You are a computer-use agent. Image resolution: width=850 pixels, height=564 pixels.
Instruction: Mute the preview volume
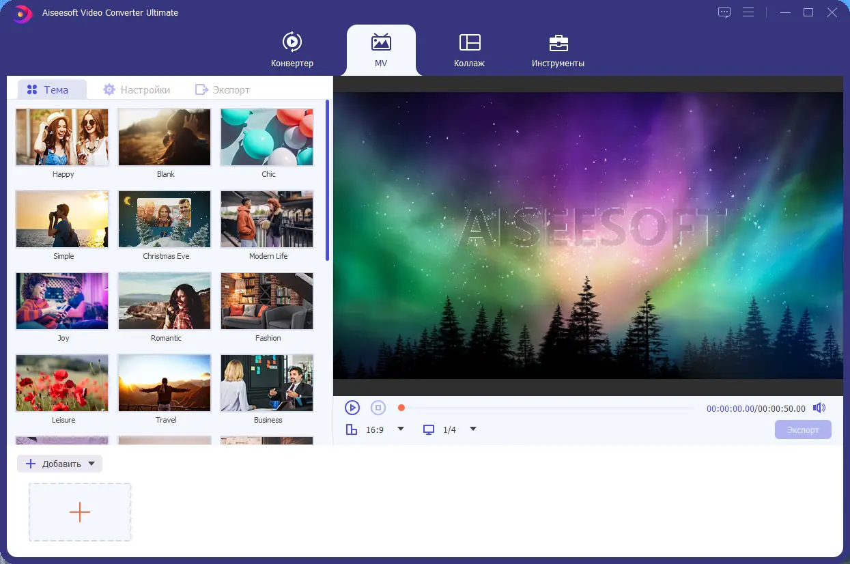(819, 408)
